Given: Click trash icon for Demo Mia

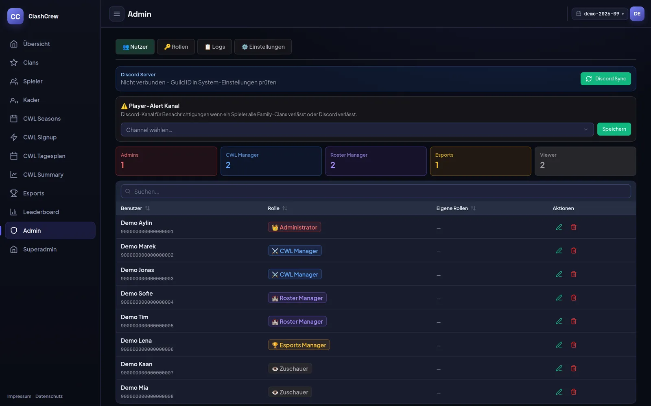Looking at the screenshot, I should coord(574,392).
